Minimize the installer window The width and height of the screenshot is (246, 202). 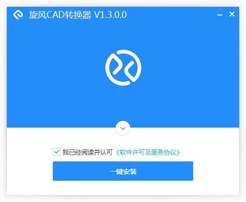pyautogui.click(x=220, y=15)
